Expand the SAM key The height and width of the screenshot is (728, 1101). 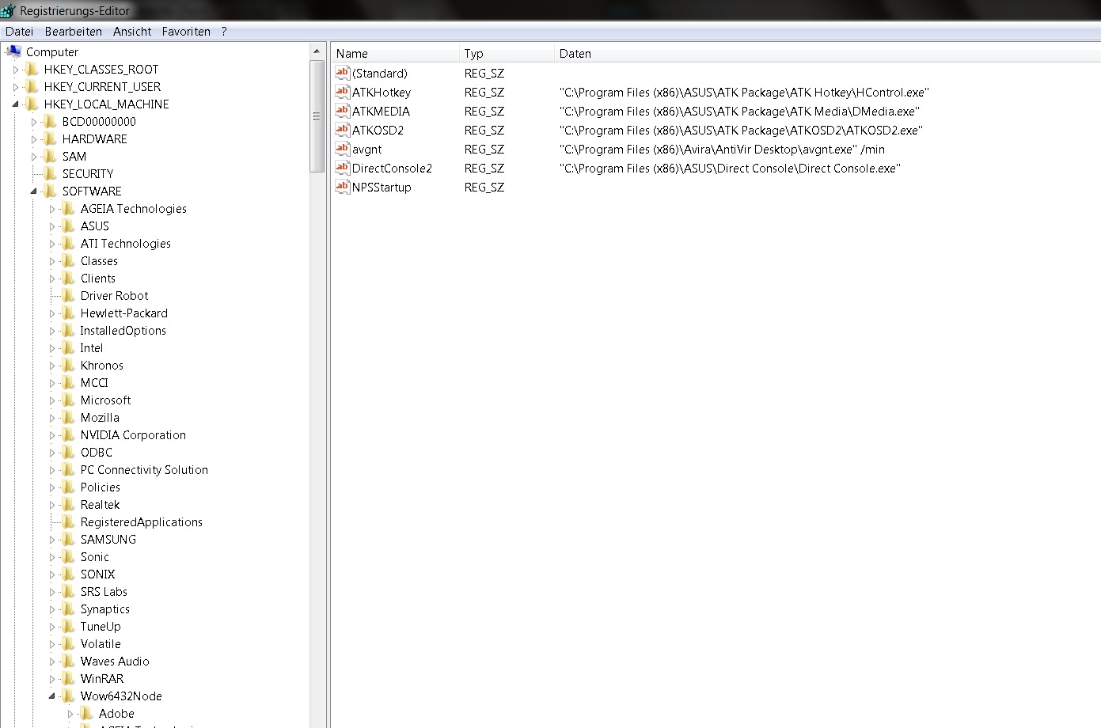(34, 157)
